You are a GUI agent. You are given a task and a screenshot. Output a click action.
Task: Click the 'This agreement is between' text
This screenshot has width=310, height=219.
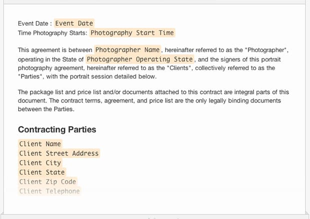[55, 50]
